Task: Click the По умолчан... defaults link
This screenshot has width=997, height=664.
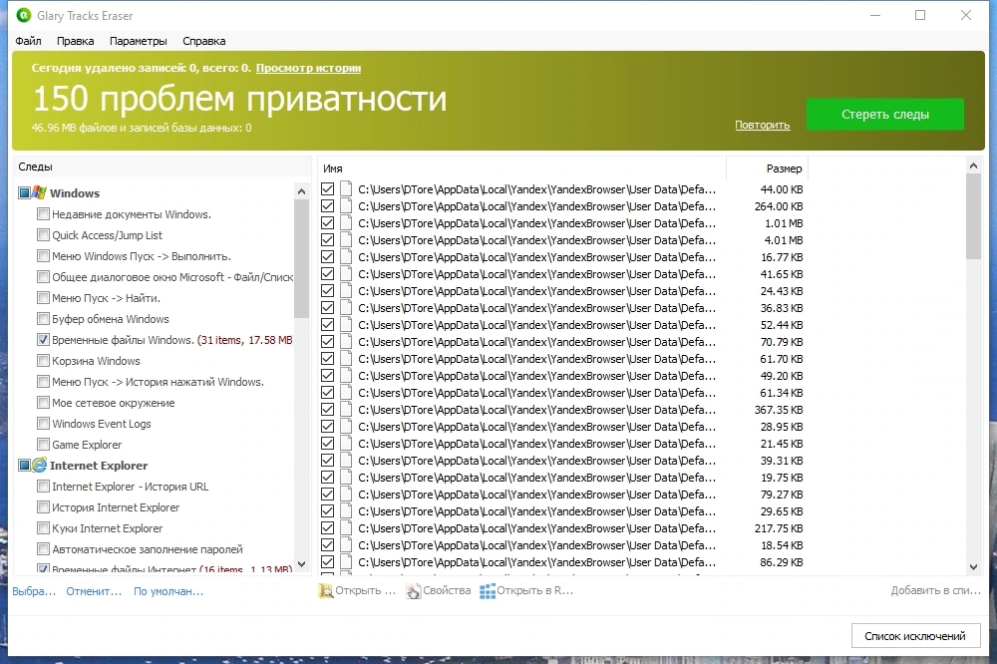Action: coord(168,591)
